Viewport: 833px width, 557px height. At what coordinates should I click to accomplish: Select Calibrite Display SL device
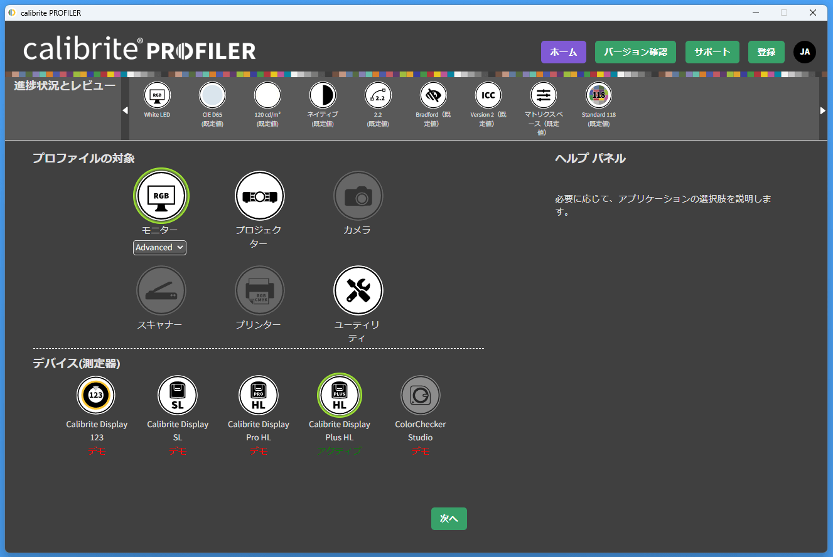[x=178, y=395]
